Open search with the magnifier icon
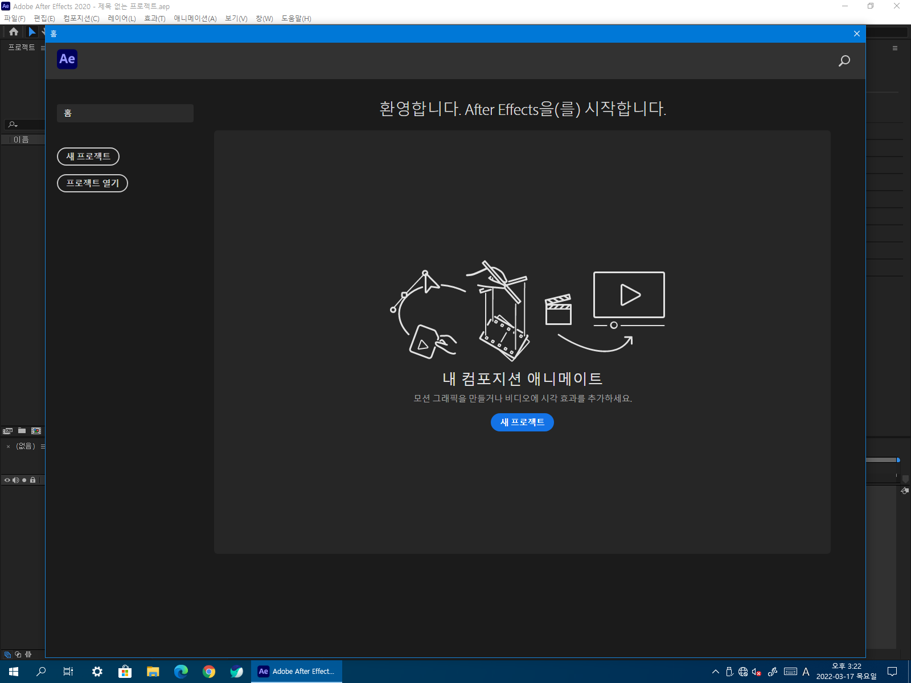This screenshot has width=911, height=683. click(x=844, y=60)
